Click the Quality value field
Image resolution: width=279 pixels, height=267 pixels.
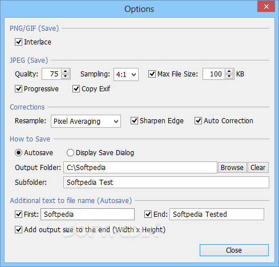51,74
